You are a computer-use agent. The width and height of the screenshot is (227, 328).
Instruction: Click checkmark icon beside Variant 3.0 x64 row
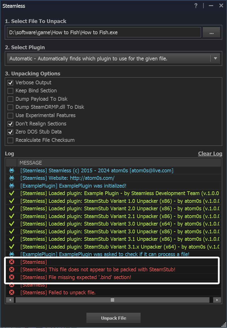pos(12,224)
